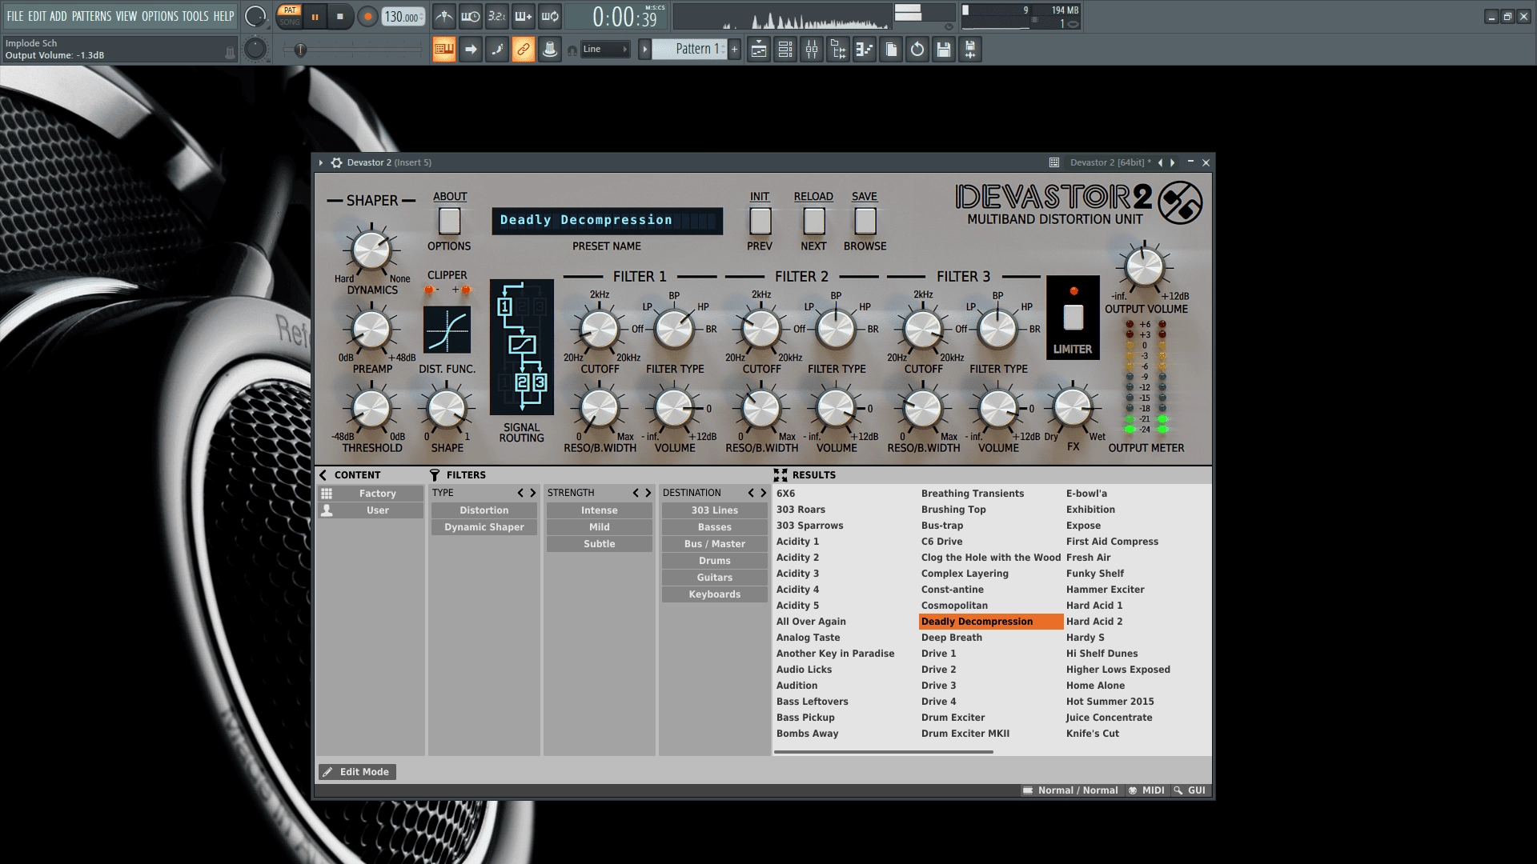Screen dimensions: 1537x864
Task: Click the PREAMP knob
Action: tap(371, 330)
